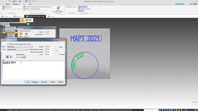
Task: Open the Сервис ribbon tab
Action: tap(24, 4)
